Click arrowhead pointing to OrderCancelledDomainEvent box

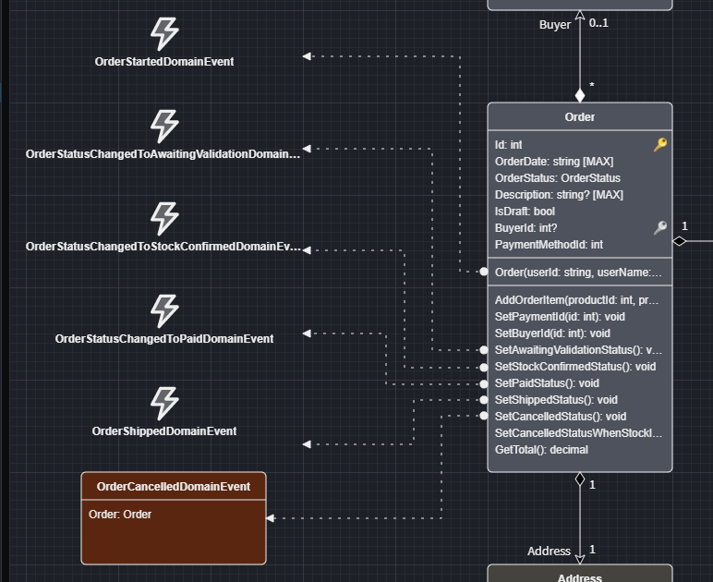coord(271,518)
